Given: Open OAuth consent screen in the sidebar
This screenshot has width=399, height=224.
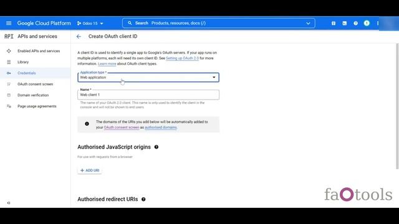Looking at the screenshot, I should pyautogui.click(x=36, y=84).
